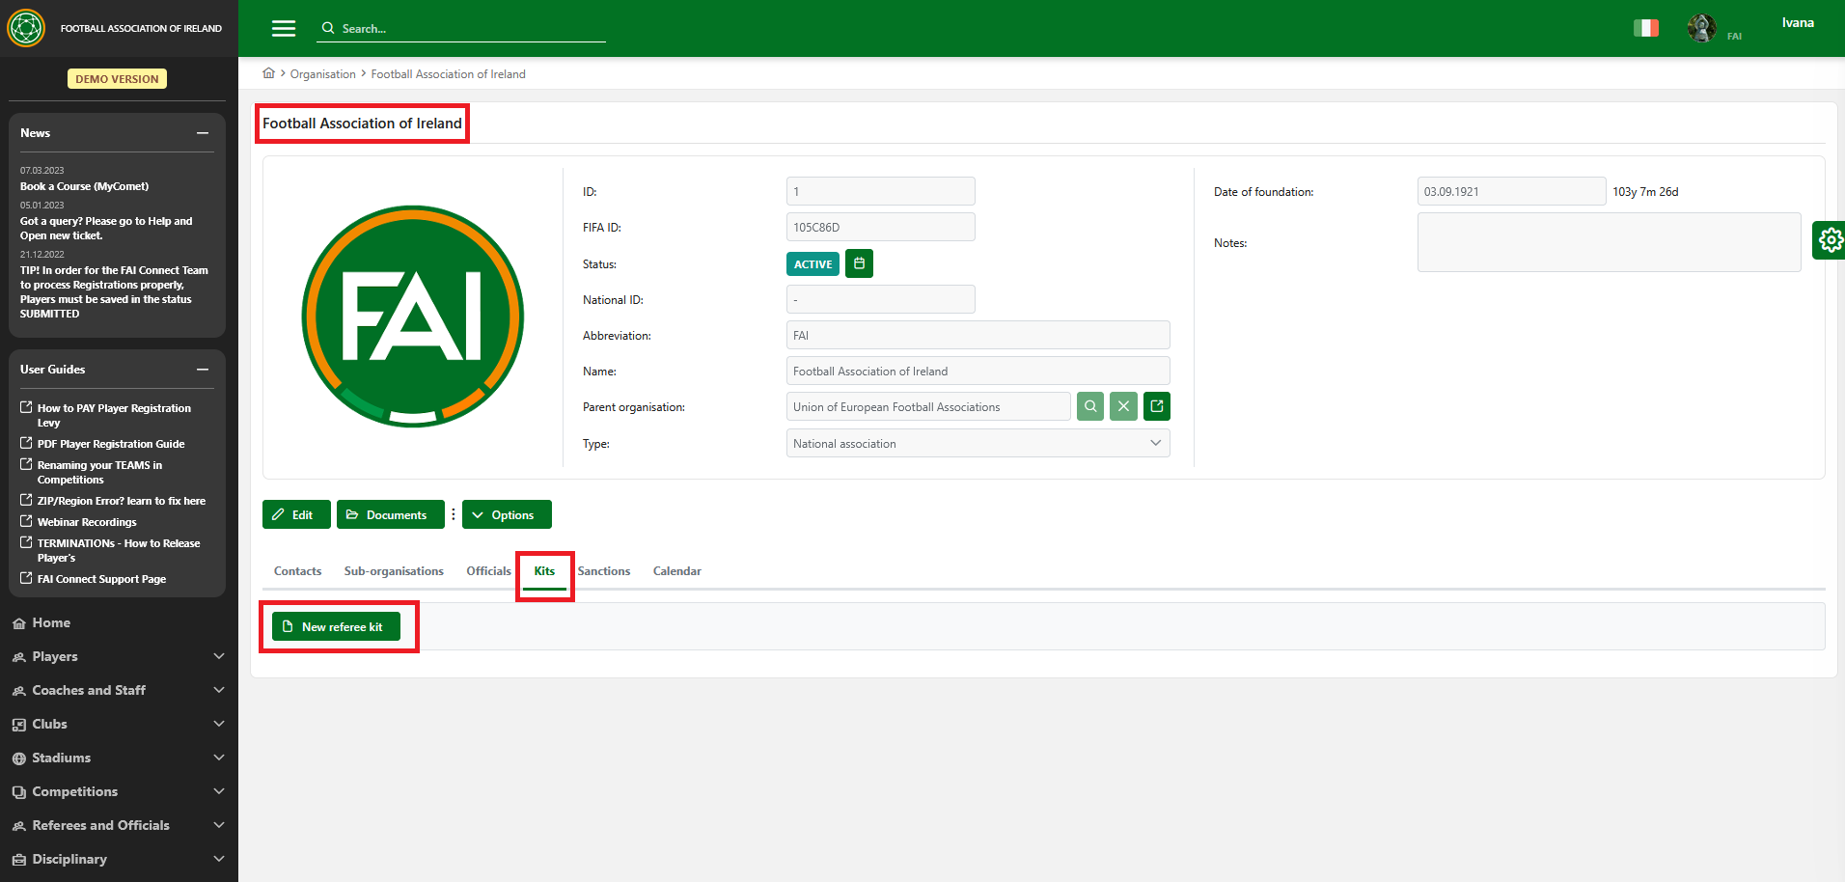Expand the Competitions sidebar menu
Image resolution: width=1845 pixels, height=882 pixels.
[118, 791]
